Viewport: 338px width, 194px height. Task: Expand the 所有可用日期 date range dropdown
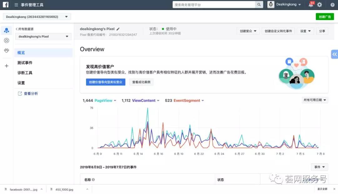click(x=315, y=100)
